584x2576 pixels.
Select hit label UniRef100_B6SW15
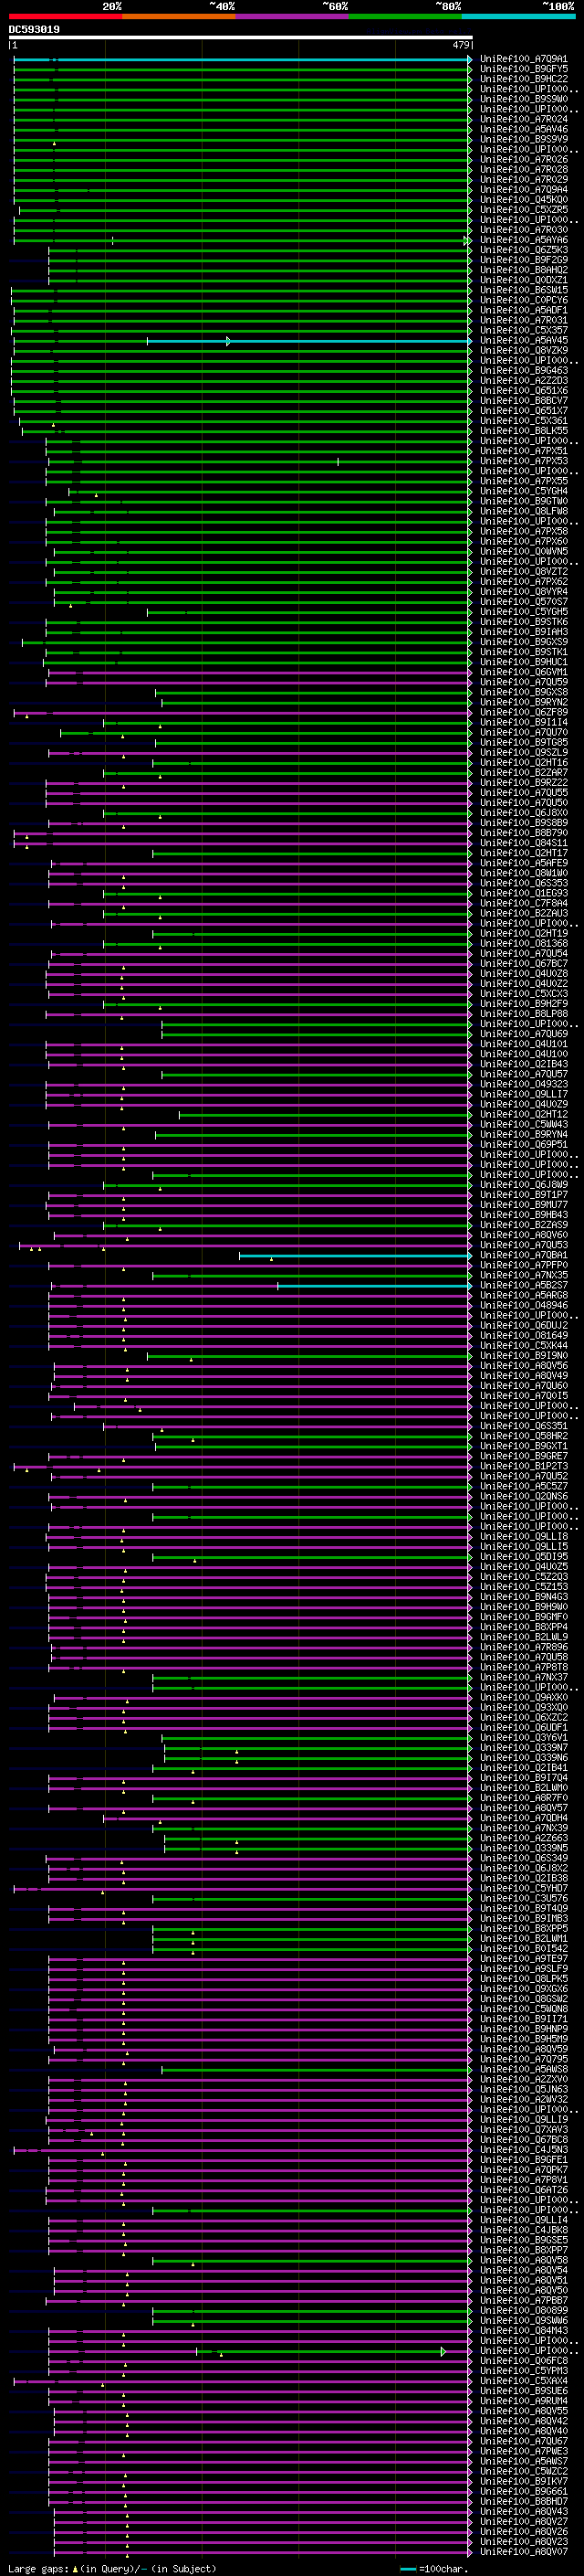[x=523, y=291]
